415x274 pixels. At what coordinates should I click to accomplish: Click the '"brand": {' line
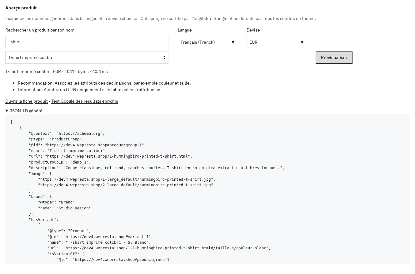coord(40,197)
